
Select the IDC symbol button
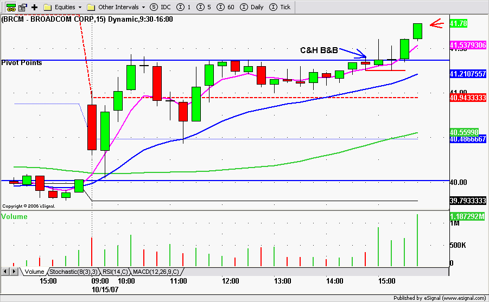(160, 7)
